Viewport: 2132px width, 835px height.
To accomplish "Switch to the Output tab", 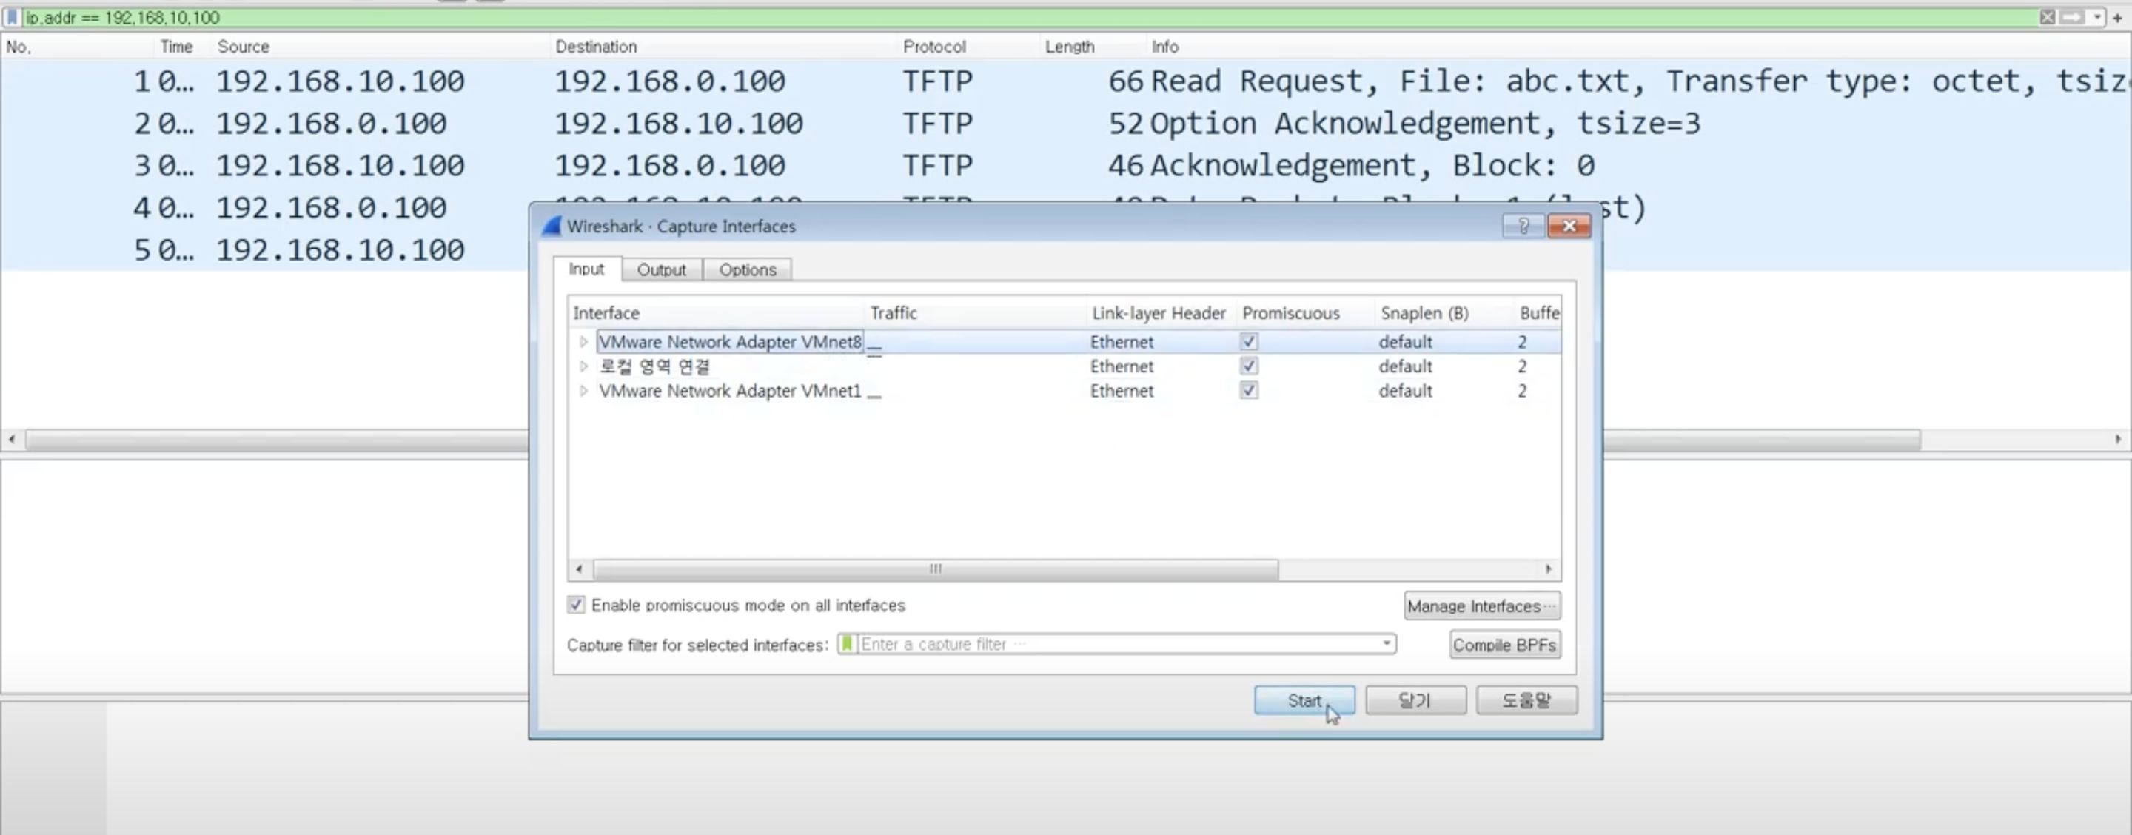I will (661, 269).
